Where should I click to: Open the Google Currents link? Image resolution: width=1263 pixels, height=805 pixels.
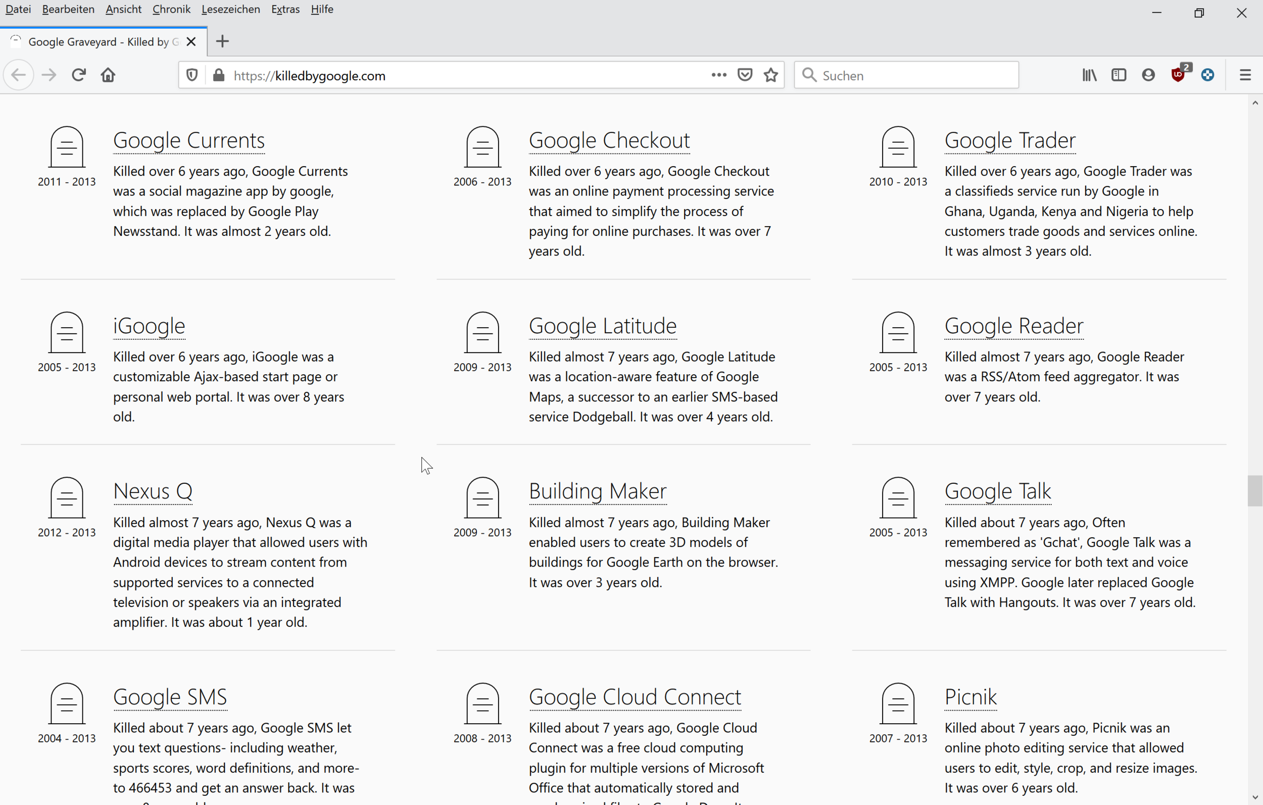189,140
